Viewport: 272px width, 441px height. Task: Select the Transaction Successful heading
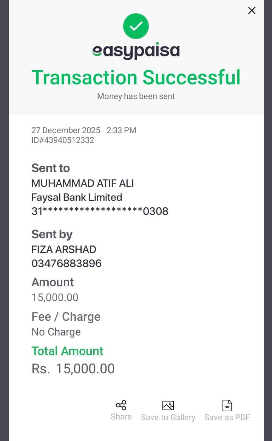pyautogui.click(x=136, y=78)
